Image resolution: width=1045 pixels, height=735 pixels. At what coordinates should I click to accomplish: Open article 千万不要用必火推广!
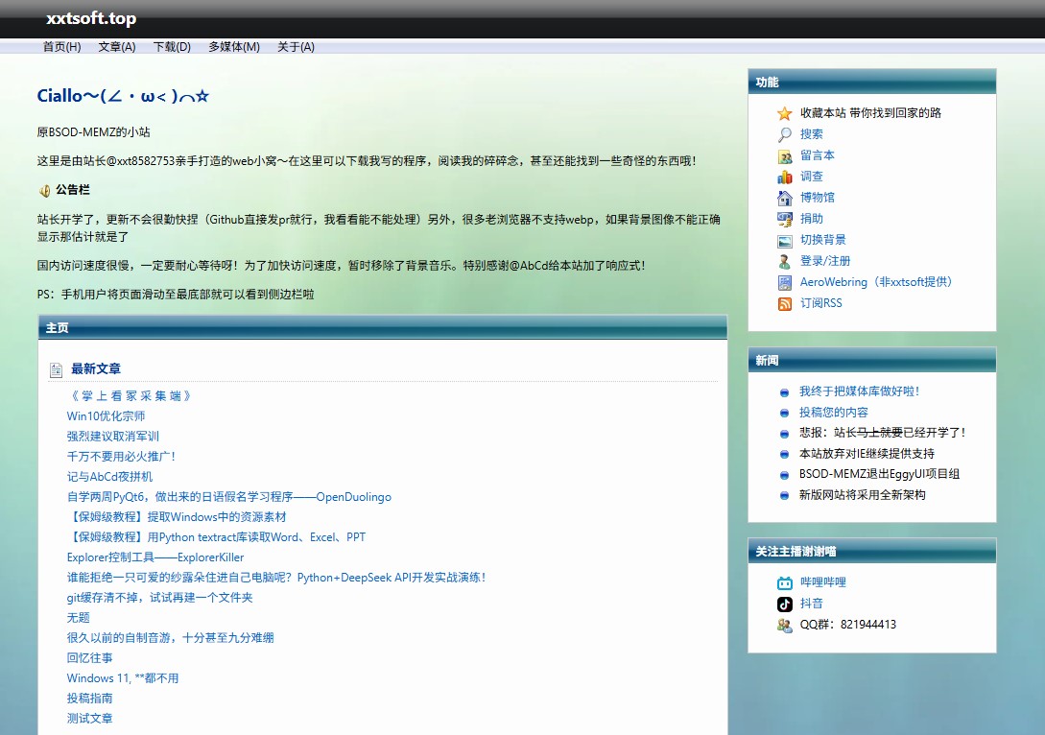coord(121,457)
